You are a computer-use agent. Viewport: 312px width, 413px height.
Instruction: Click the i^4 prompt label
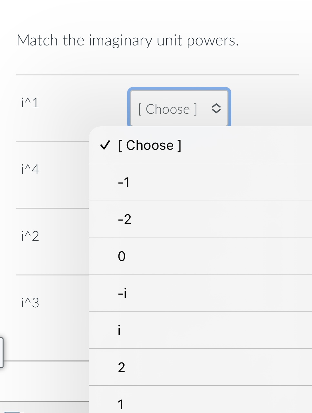pyautogui.click(x=30, y=169)
